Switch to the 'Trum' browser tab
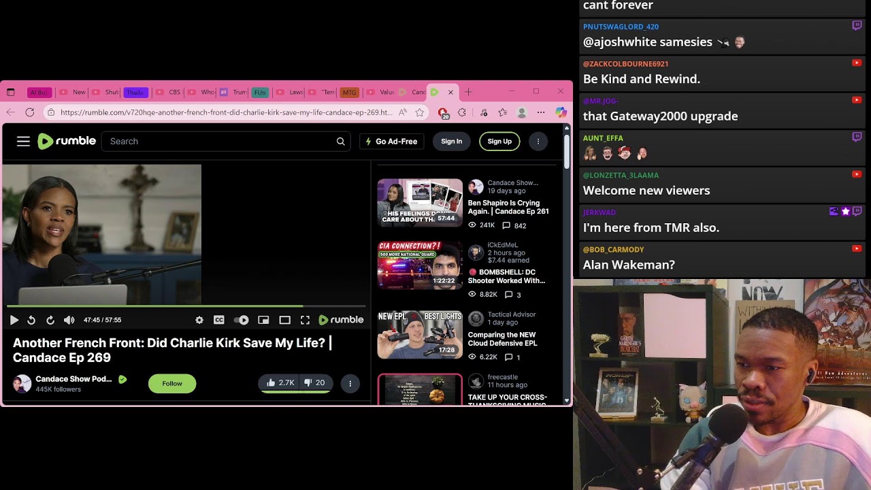Image resolution: width=871 pixels, height=490 pixels. click(x=233, y=92)
